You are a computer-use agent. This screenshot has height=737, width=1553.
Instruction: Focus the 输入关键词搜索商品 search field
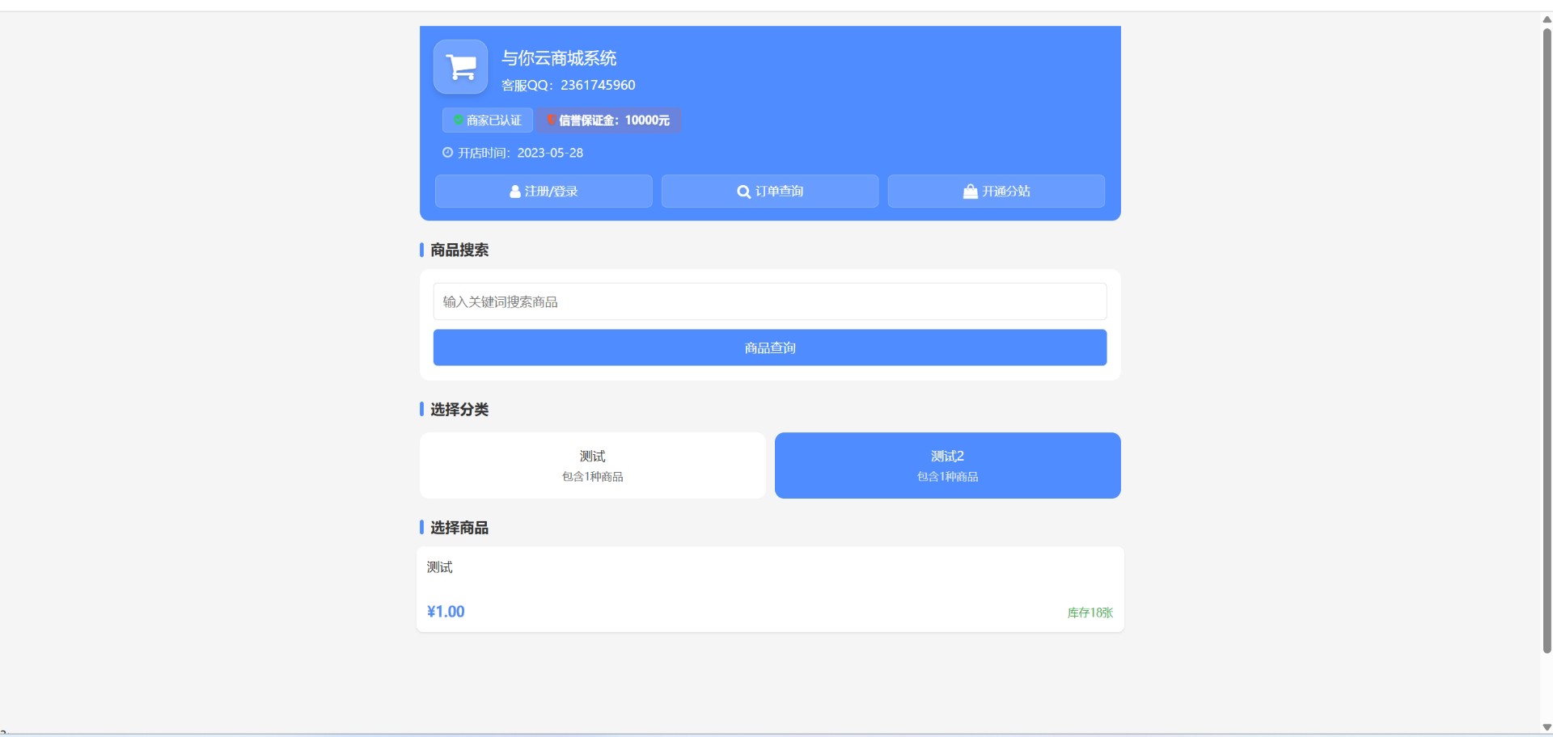(x=770, y=301)
